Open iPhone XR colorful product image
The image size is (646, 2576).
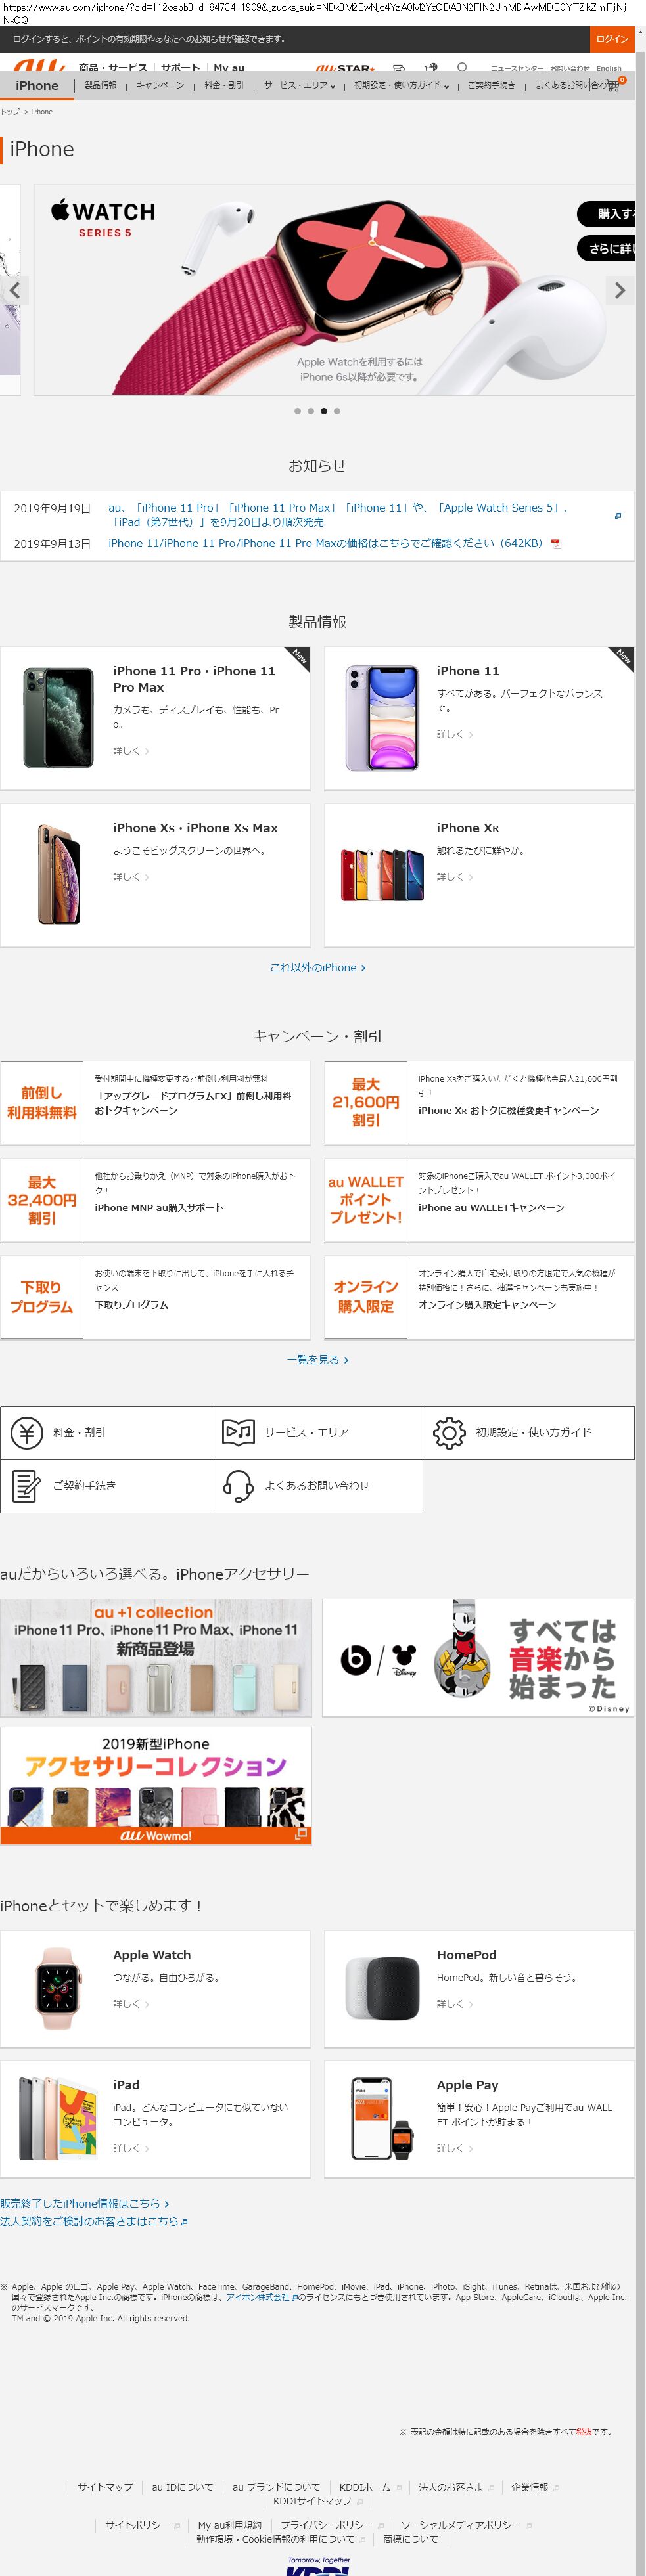tap(381, 874)
